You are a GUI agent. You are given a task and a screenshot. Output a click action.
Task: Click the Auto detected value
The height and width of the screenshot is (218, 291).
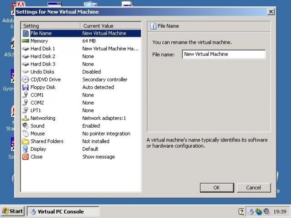point(98,87)
